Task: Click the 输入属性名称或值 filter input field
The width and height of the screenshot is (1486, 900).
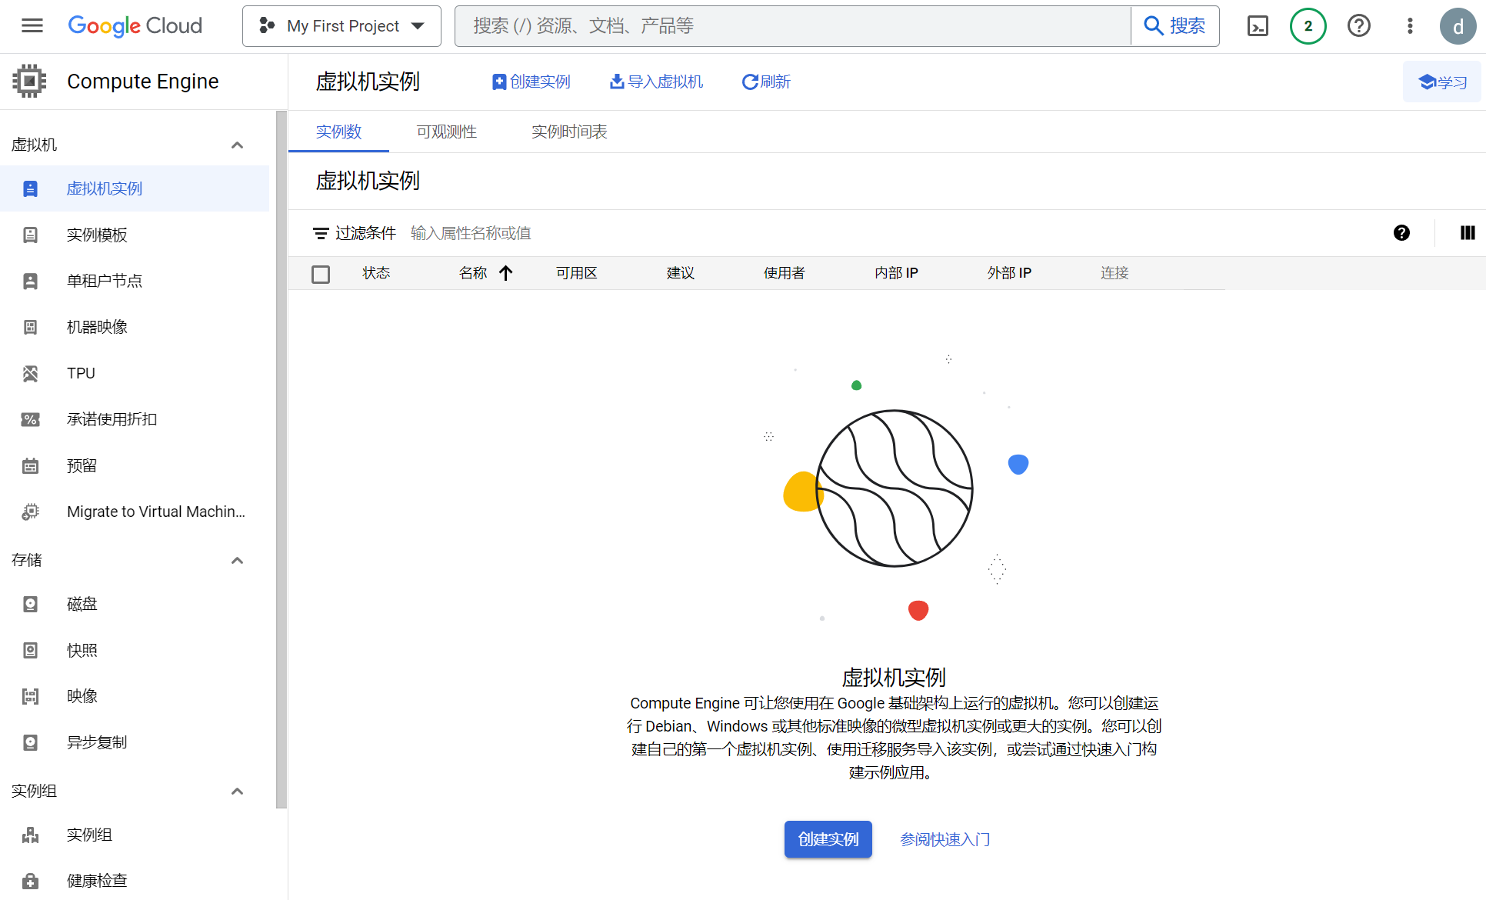Action: 470,232
